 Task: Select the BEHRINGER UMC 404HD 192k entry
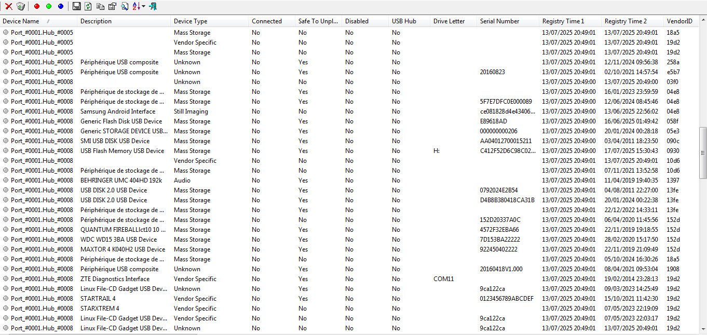pos(121,180)
